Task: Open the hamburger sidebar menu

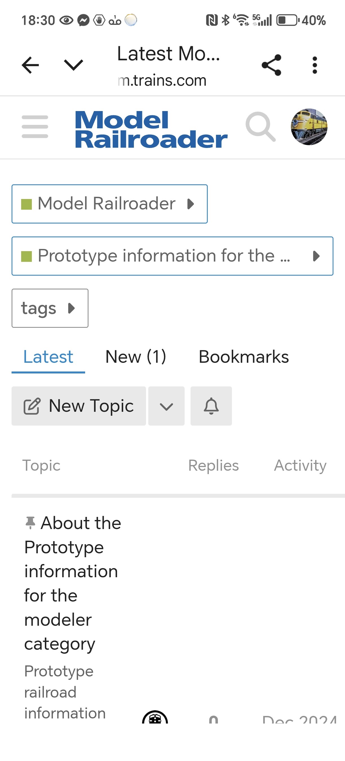Action: pos(35,127)
